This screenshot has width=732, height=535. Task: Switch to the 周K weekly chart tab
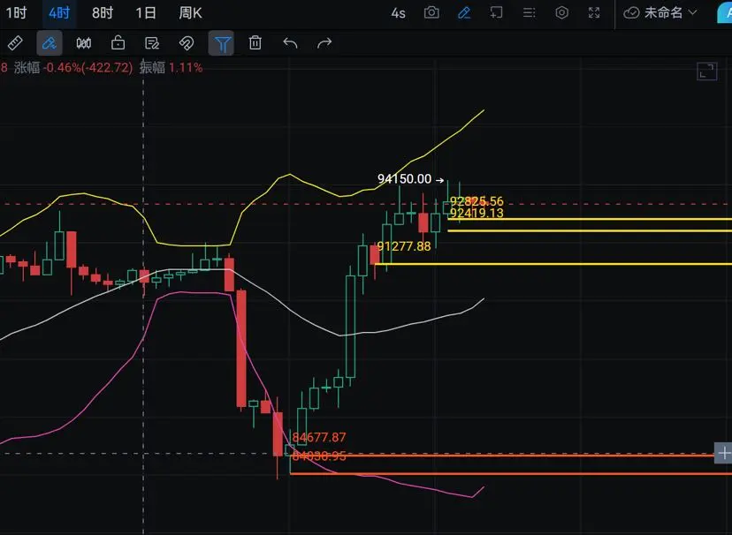click(190, 13)
